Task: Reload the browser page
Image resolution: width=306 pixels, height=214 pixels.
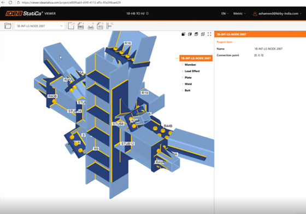Action: [10, 3]
